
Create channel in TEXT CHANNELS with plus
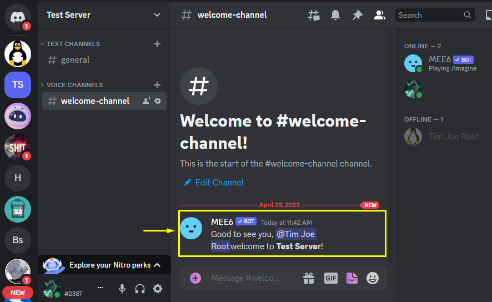(x=157, y=44)
